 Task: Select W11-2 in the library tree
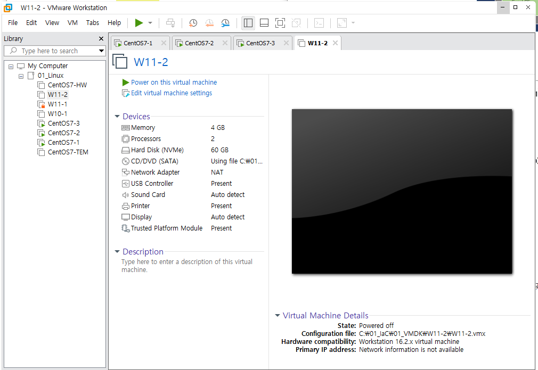pos(58,95)
